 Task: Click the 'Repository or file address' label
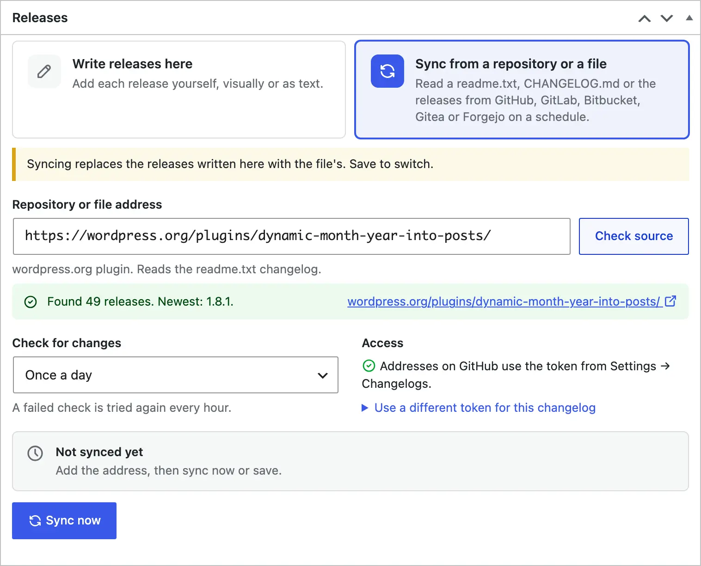tap(87, 205)
